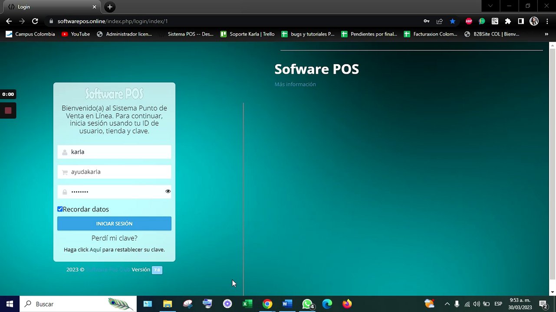
Task: Click the address bar URL
Action: [x=112, y=21]
